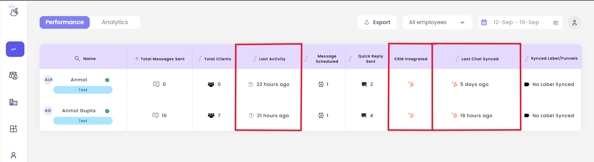This screenshot has width=594, height=162.
Task: Sort by Total Clients column
Action: click(200, 59)
